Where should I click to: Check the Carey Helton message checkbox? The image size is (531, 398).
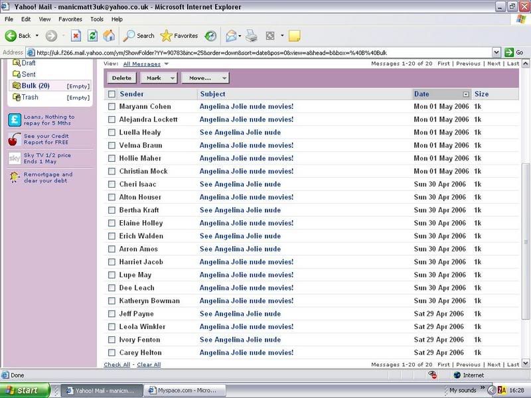pyautogui.click(x=112, y=353)
